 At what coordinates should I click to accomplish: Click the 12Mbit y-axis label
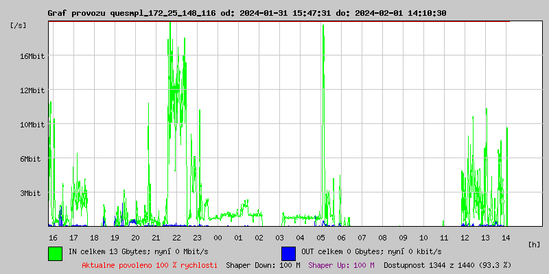point(32,90)
